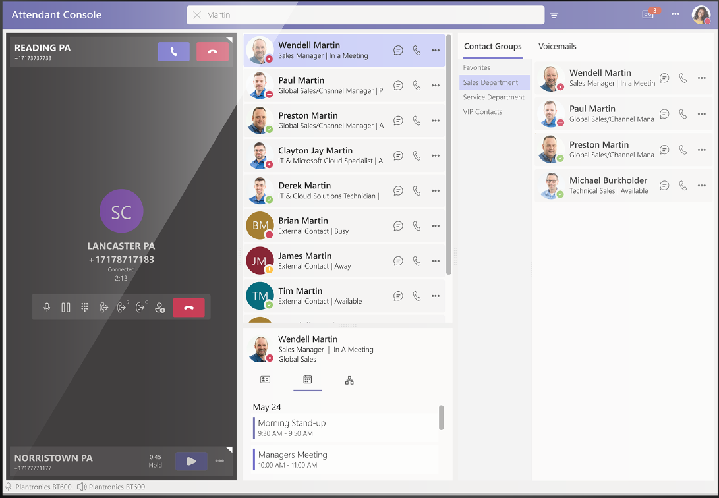The height and width of the screenshot is (498, 719).
Task: Click the blind transfer call icon
Action: pos(103,308)
